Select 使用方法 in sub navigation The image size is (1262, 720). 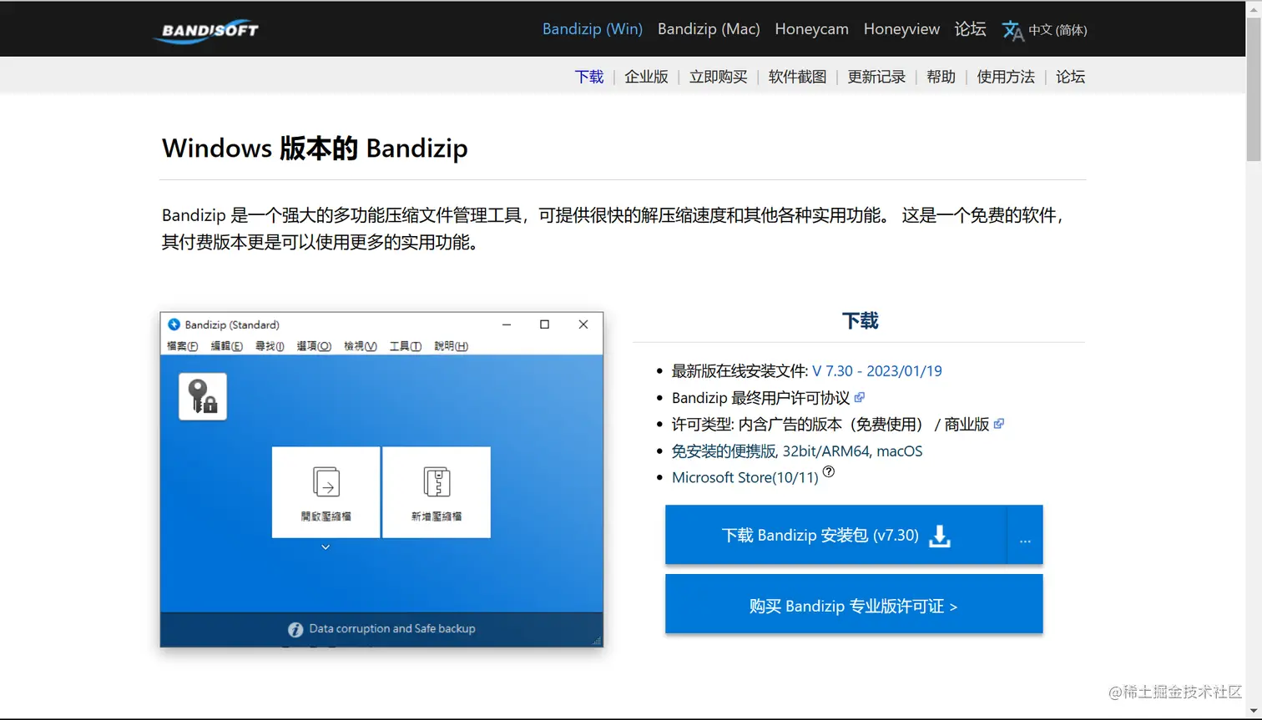(1006, 77)
